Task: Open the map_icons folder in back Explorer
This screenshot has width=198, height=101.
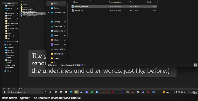Action: [x=25, y=7]
